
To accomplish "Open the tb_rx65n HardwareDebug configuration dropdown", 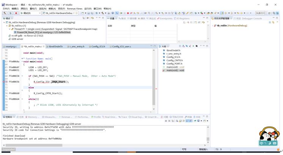I will 74,13.
